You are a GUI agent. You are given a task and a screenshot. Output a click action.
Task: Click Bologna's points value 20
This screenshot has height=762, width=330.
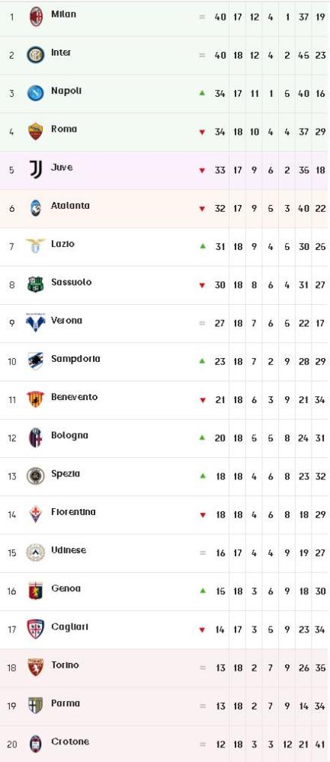click(219, 438)
